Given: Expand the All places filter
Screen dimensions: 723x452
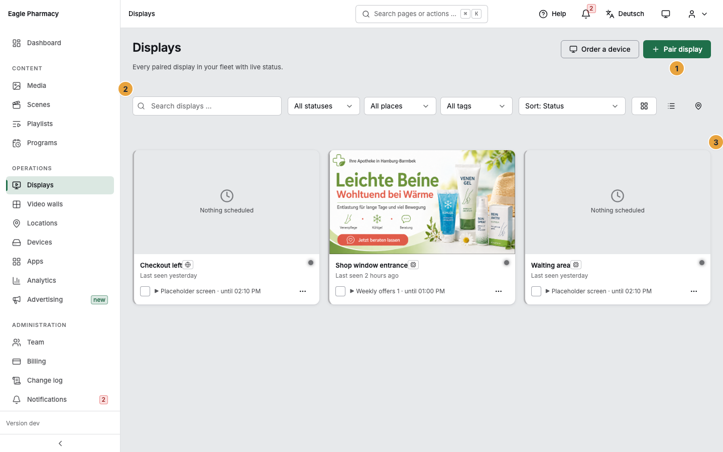Looking at the screenshot, I should click(400, 106).
